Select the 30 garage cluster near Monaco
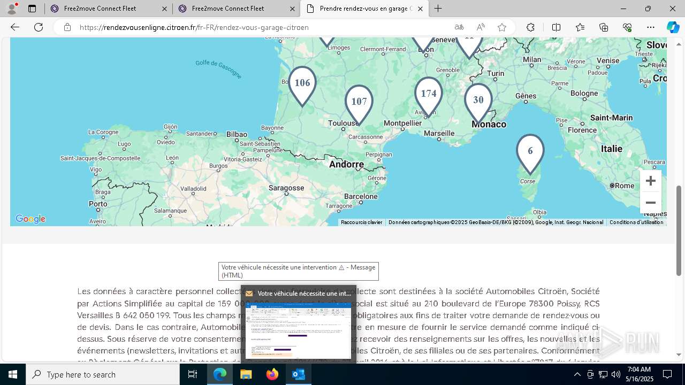 point(478,103)
